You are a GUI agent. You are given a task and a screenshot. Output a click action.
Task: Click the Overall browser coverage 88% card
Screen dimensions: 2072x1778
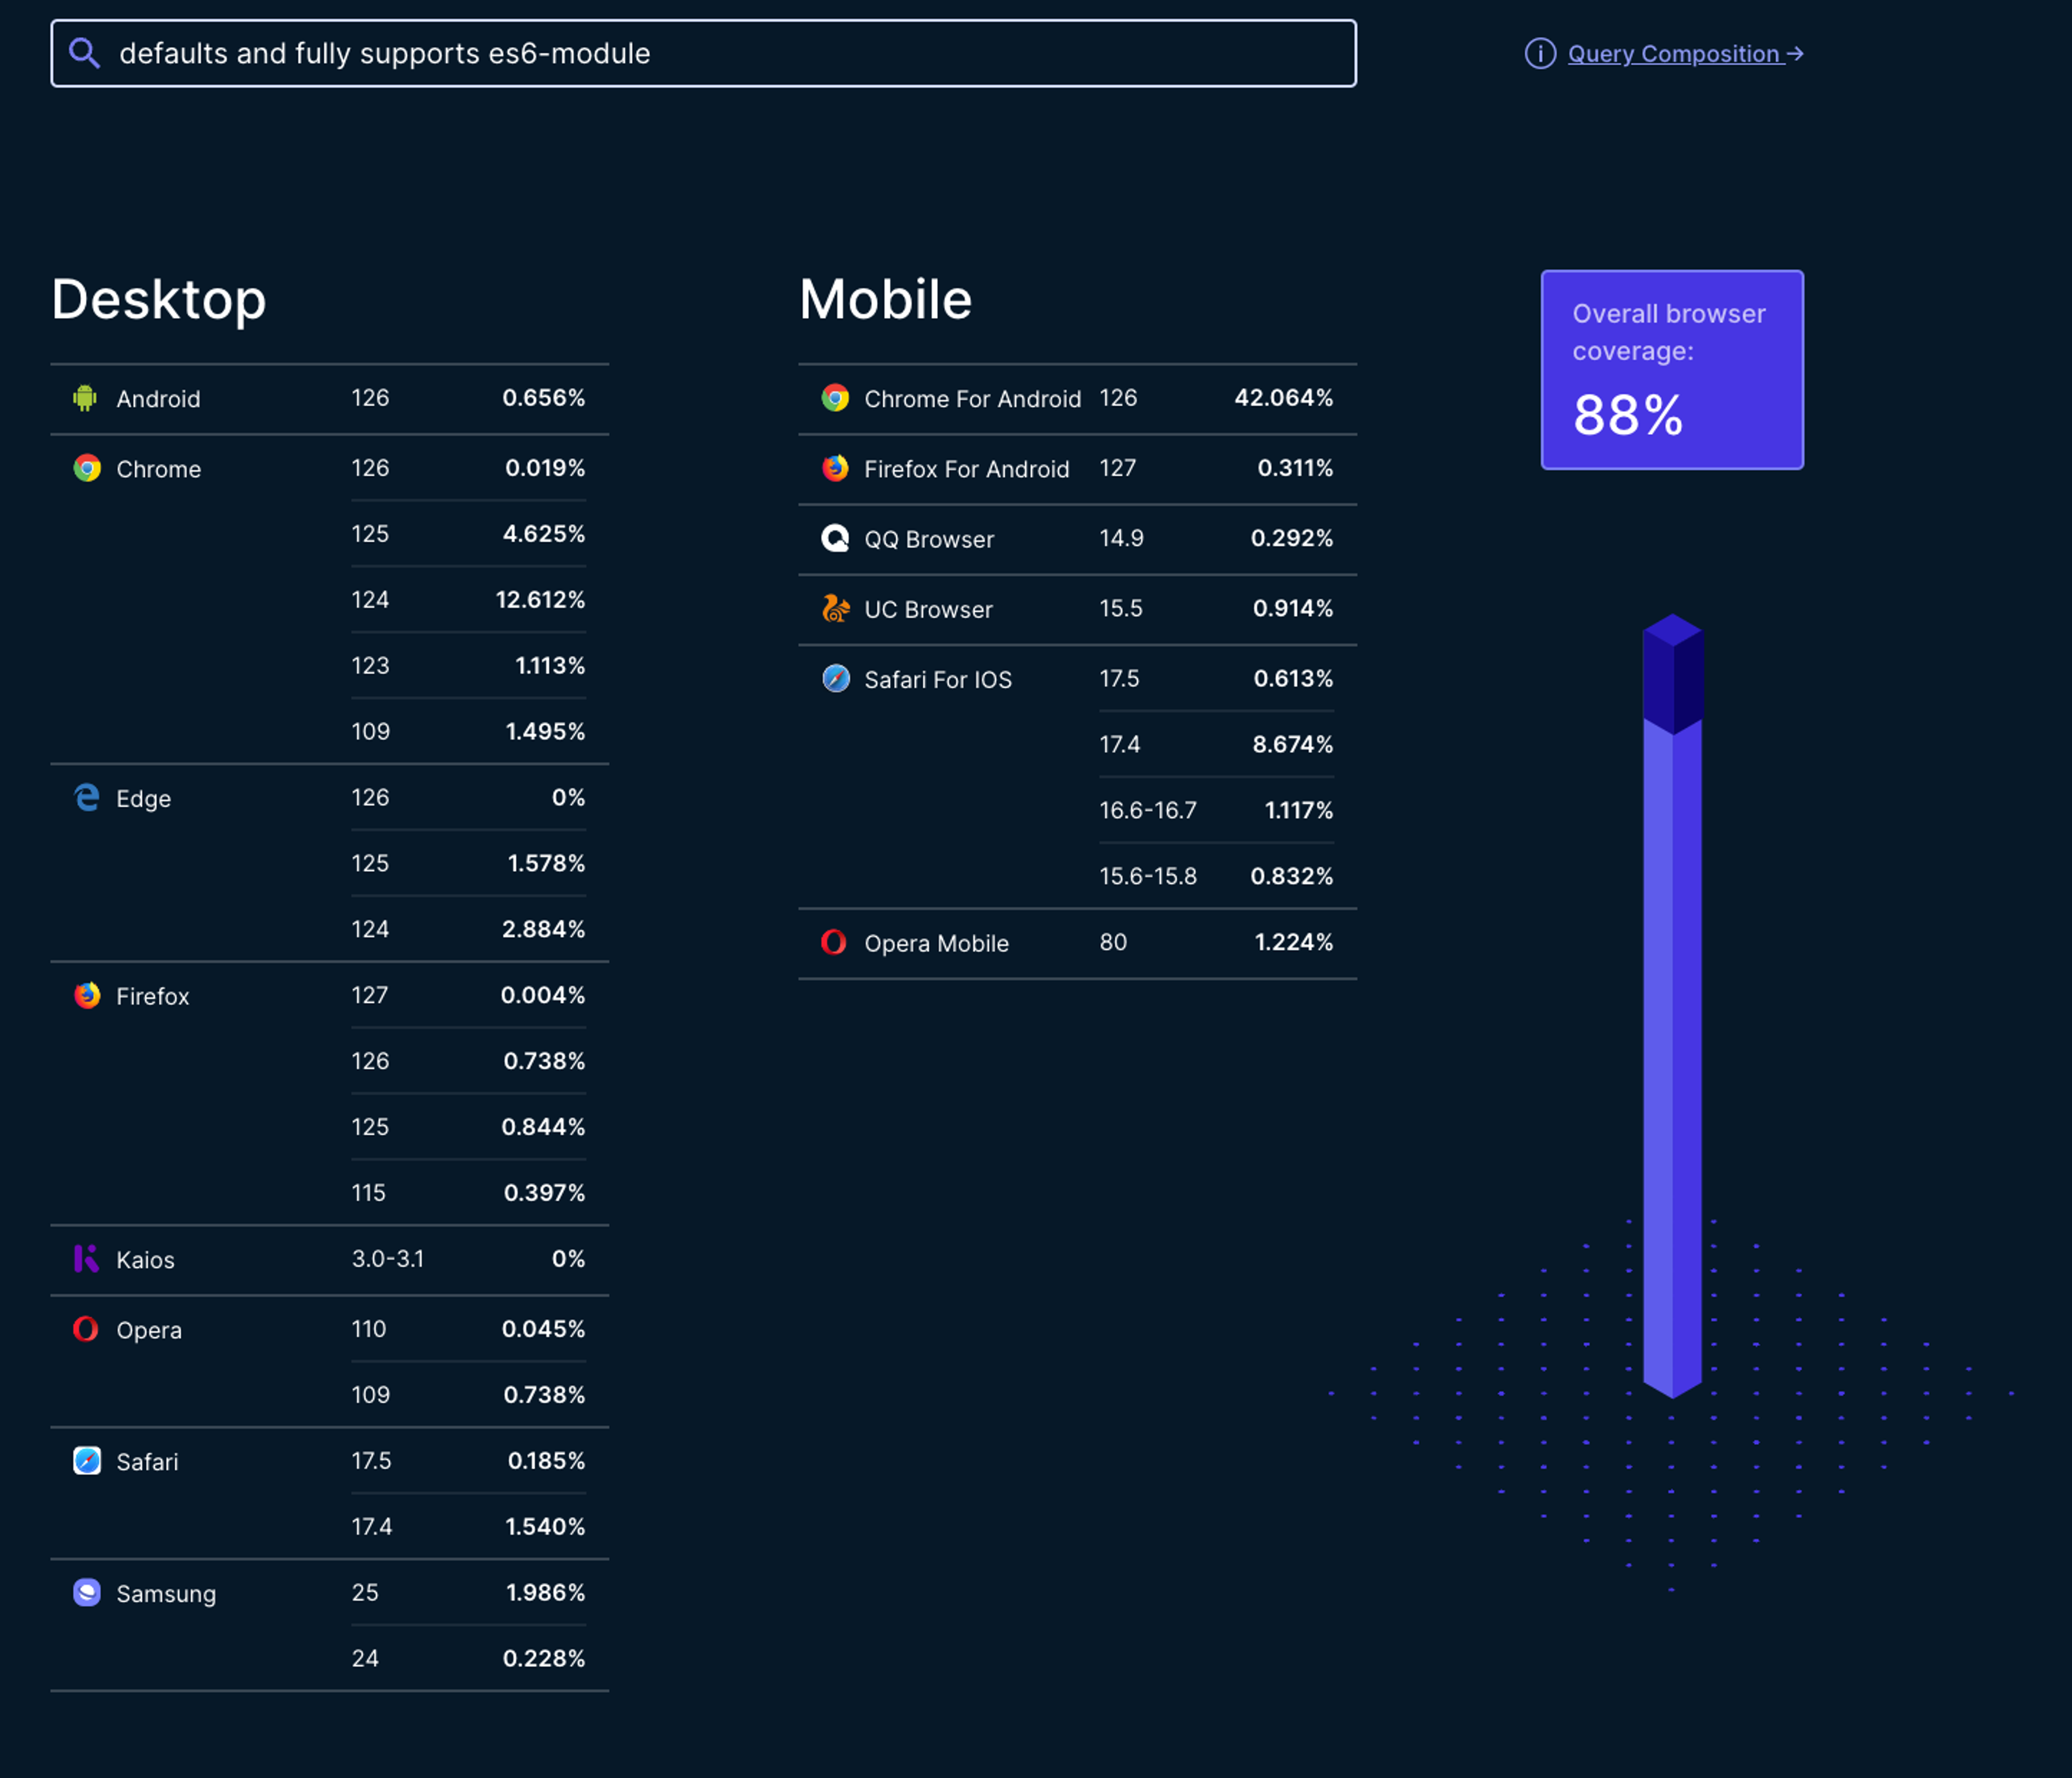pyautogui.click(x=1672, y=370)
